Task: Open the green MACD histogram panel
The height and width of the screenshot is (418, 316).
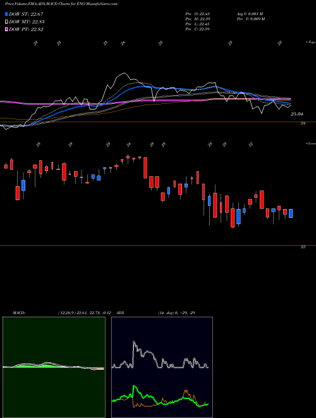Action: coord(54,367)
